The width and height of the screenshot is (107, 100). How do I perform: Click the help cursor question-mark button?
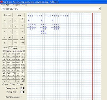point(23,81)
